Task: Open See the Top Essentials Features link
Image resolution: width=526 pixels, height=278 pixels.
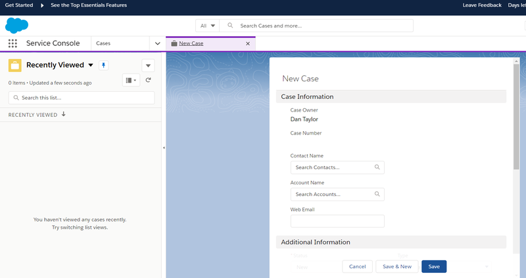Action: click(x=89, y=5)
